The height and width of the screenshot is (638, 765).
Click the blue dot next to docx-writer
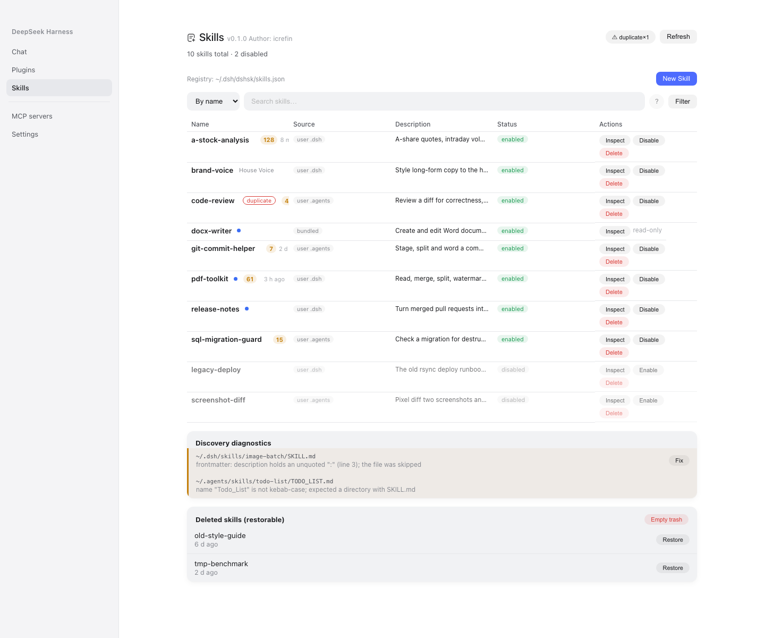click(x=239, y=231)
